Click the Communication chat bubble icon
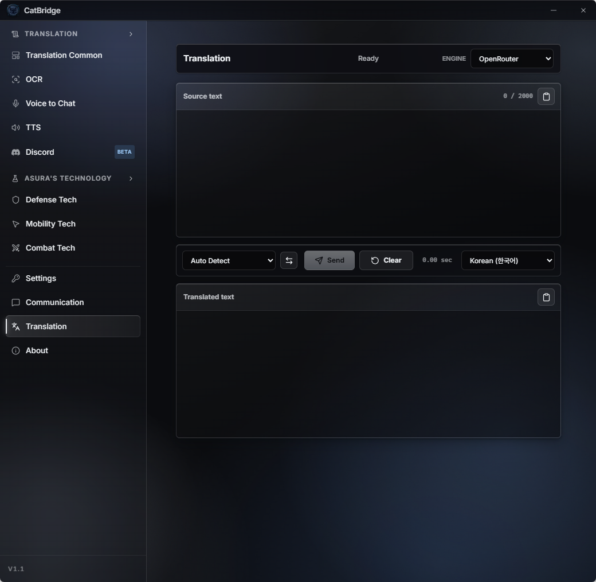 [15, 302]
